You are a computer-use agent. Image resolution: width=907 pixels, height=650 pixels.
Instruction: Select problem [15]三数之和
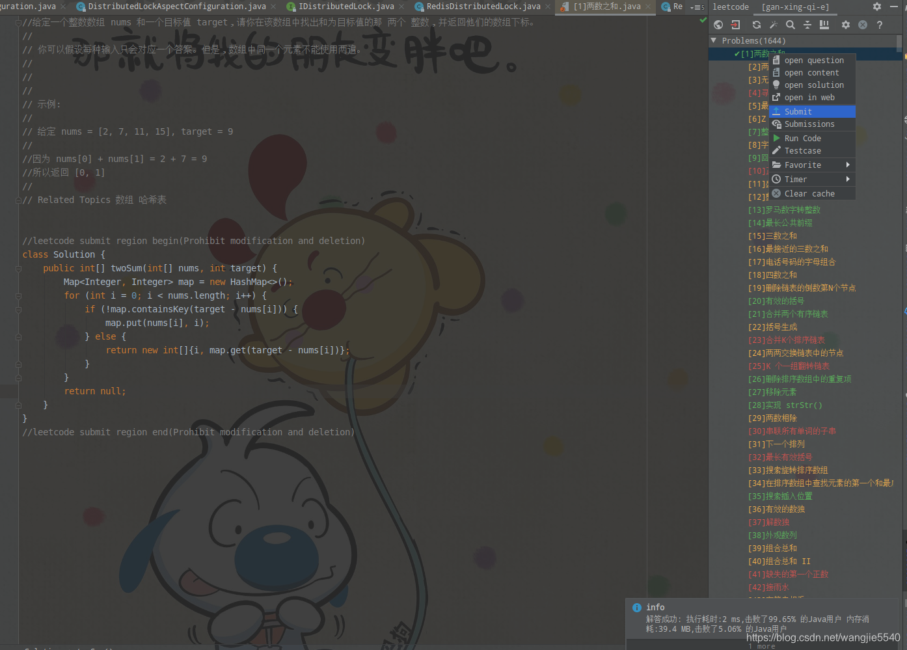point(772,236)
